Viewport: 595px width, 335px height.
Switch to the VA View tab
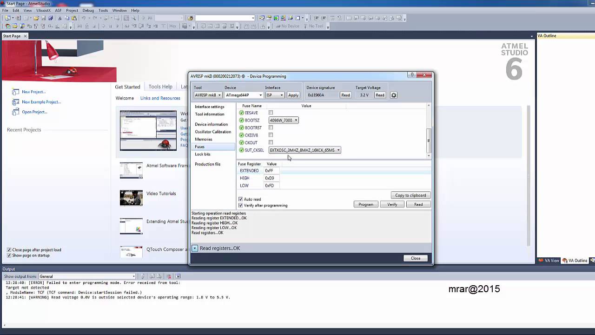[549, 261]
